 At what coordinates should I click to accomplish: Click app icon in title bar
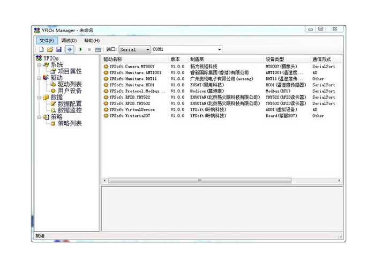(x=37, y=31)
